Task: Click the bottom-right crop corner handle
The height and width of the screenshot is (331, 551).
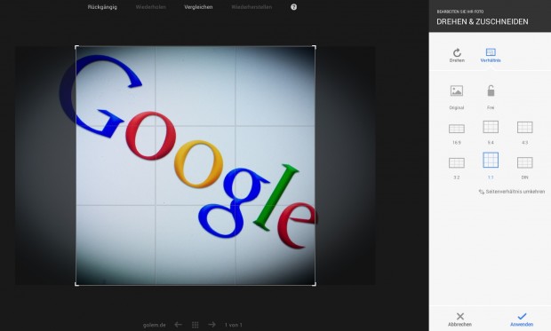Action: click(314, 284)
